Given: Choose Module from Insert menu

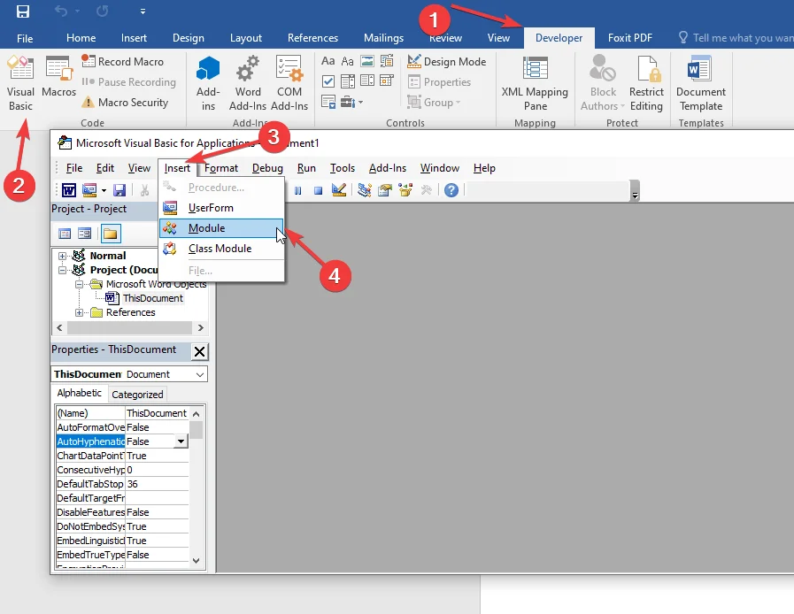Looking at the screenshot, I should [x=221, y=228].
